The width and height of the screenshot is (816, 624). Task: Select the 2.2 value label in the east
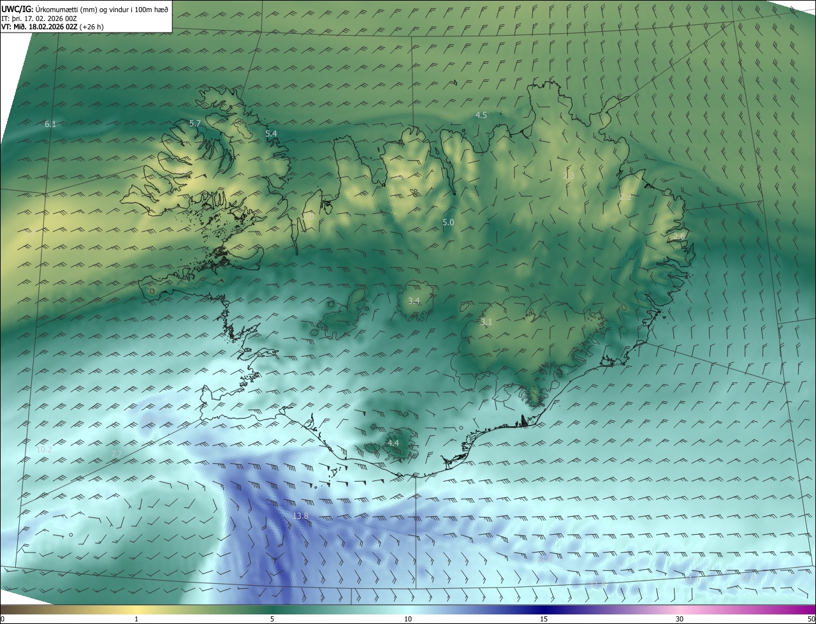[x=625, y=197]
